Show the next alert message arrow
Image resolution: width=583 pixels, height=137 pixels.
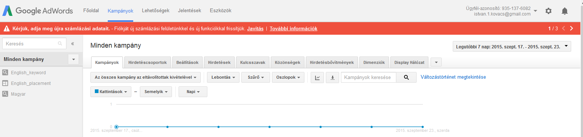[x=572, y=28]
